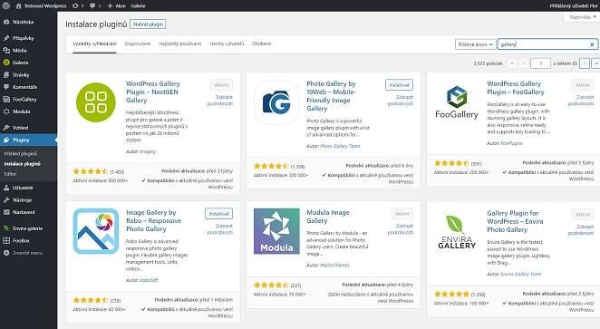600x329 pixels.
Task: View details for Photo Gallery by 10Web
Action: pyautogui.click(x=401, y=101)
